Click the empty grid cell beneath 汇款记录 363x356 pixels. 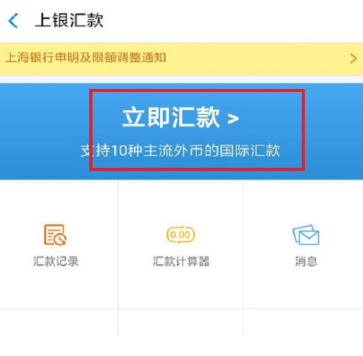point(59,322)
